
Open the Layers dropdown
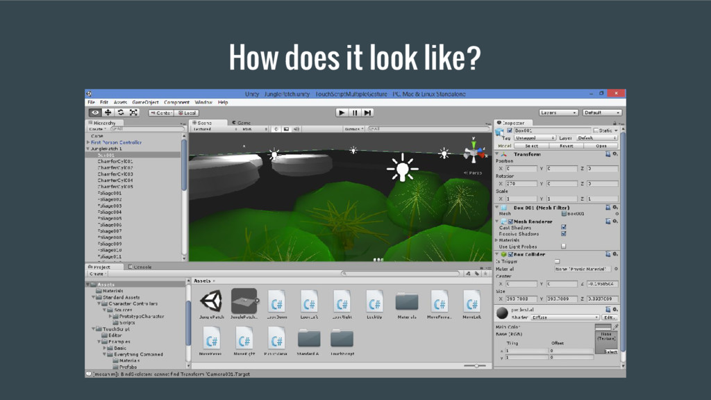pos(558,112)
